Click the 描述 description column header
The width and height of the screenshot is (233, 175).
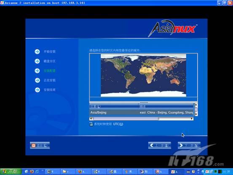pyautogui.click(x=166, y=106)
